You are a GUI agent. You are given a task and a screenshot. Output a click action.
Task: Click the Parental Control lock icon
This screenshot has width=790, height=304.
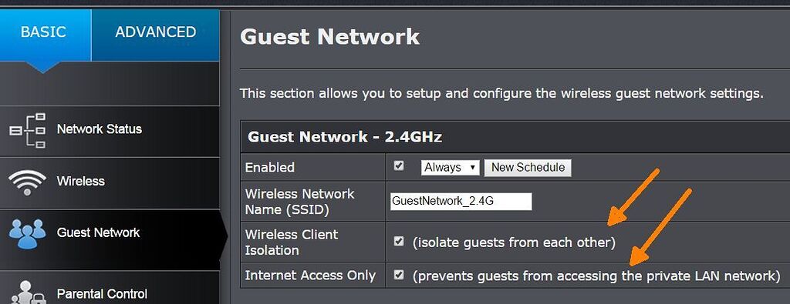(27, 292)
